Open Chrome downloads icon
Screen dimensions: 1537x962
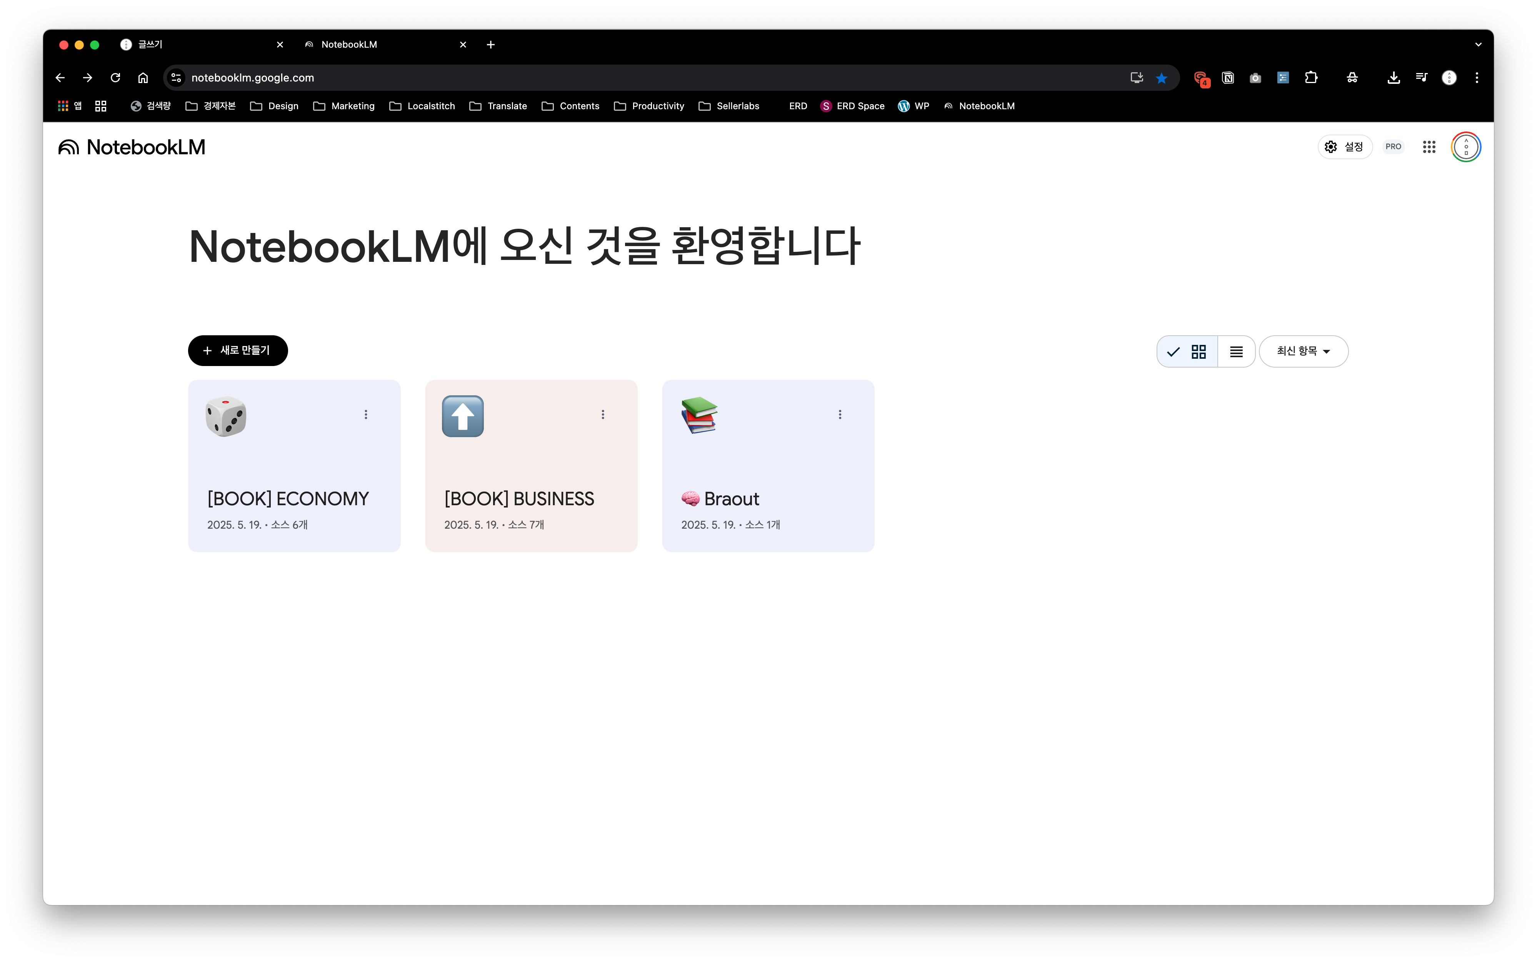tap(1393, 78)
